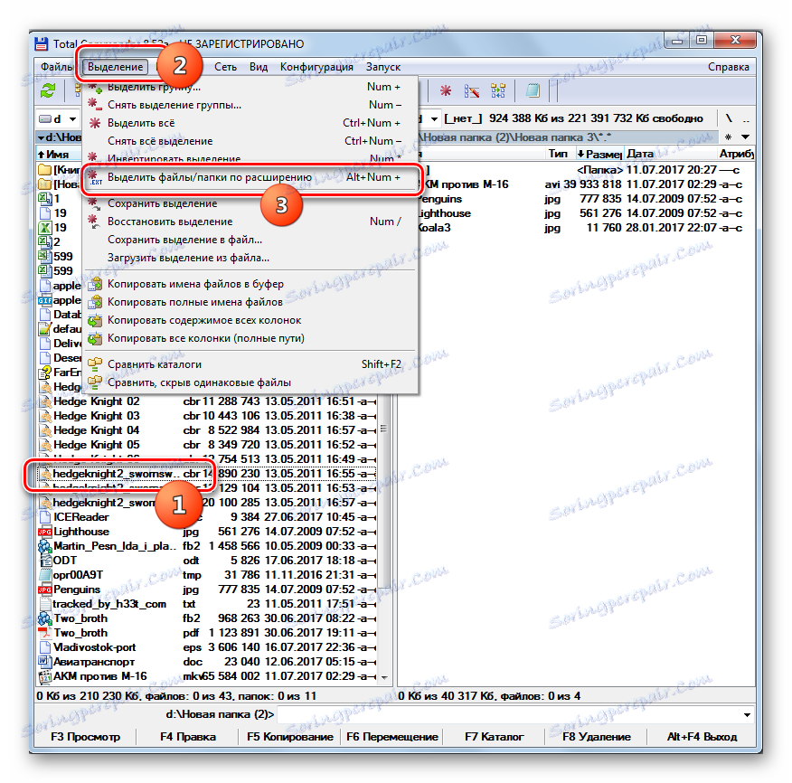Click the JPG icon next to Penguins in left panel
792x783 pixels.
[x=45, y=590]
